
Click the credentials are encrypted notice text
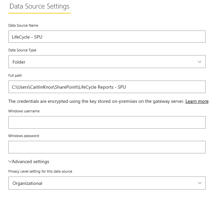point(96,101)
